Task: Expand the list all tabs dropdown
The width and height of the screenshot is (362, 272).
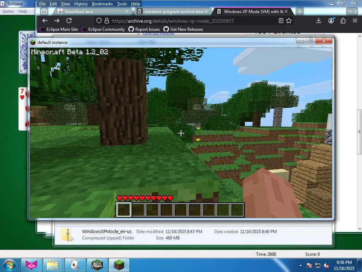Action: click(x=352, y=11)
